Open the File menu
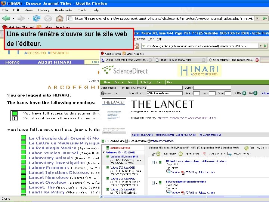The width and height of the screenshot is (269, 202). click(5, 10)
